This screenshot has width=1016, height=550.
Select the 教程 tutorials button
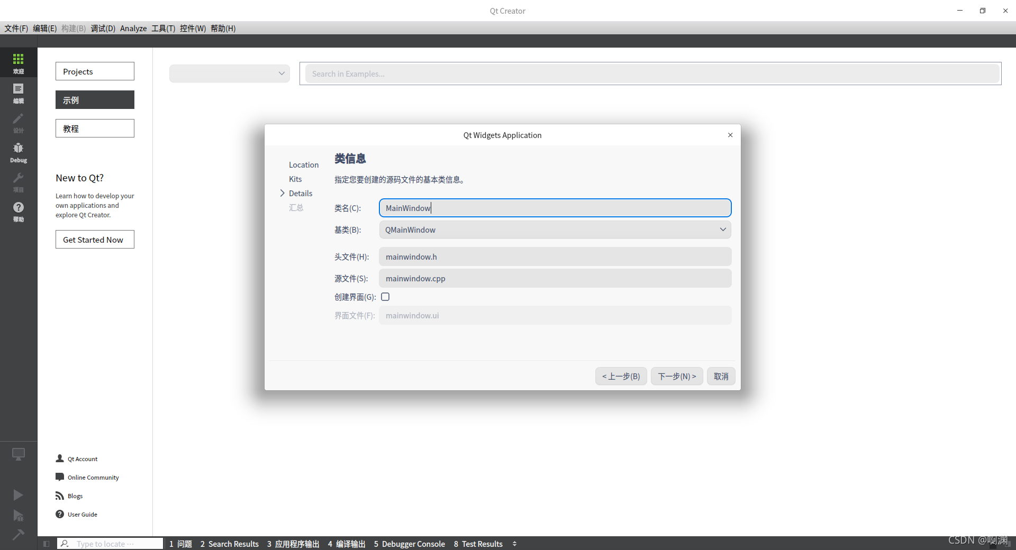click(x=95, y=129)
